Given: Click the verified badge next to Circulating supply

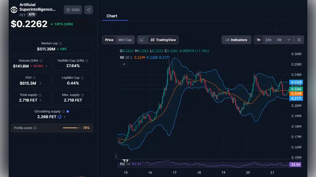Looking at the screenshot, I should pyautogui.click(x=68, y=111).
